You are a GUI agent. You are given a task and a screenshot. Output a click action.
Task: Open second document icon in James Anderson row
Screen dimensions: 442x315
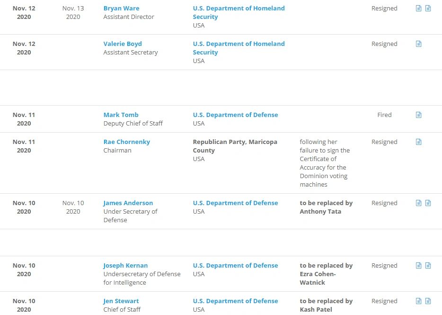click(428, 203)
